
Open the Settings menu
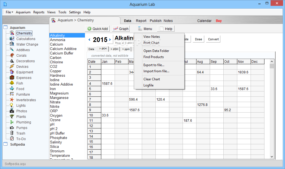tap(75, 12)
